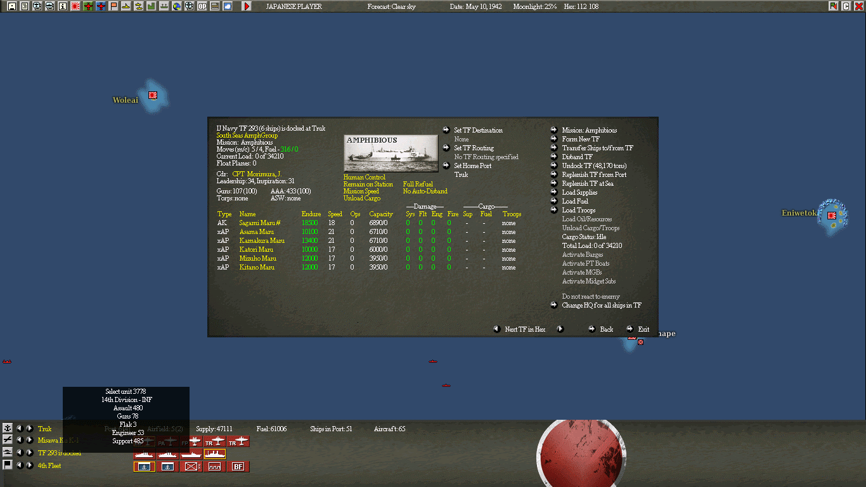This screenshot has width=866, height=487.
Task: Toggle Mission Speed setting
Action: (x=361, y=192)
